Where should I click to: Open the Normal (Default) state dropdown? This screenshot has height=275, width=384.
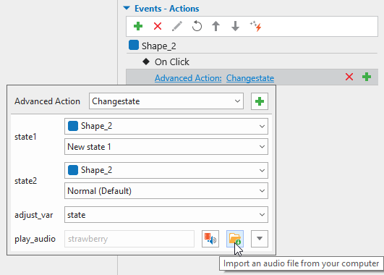click(x=166, y=190)
